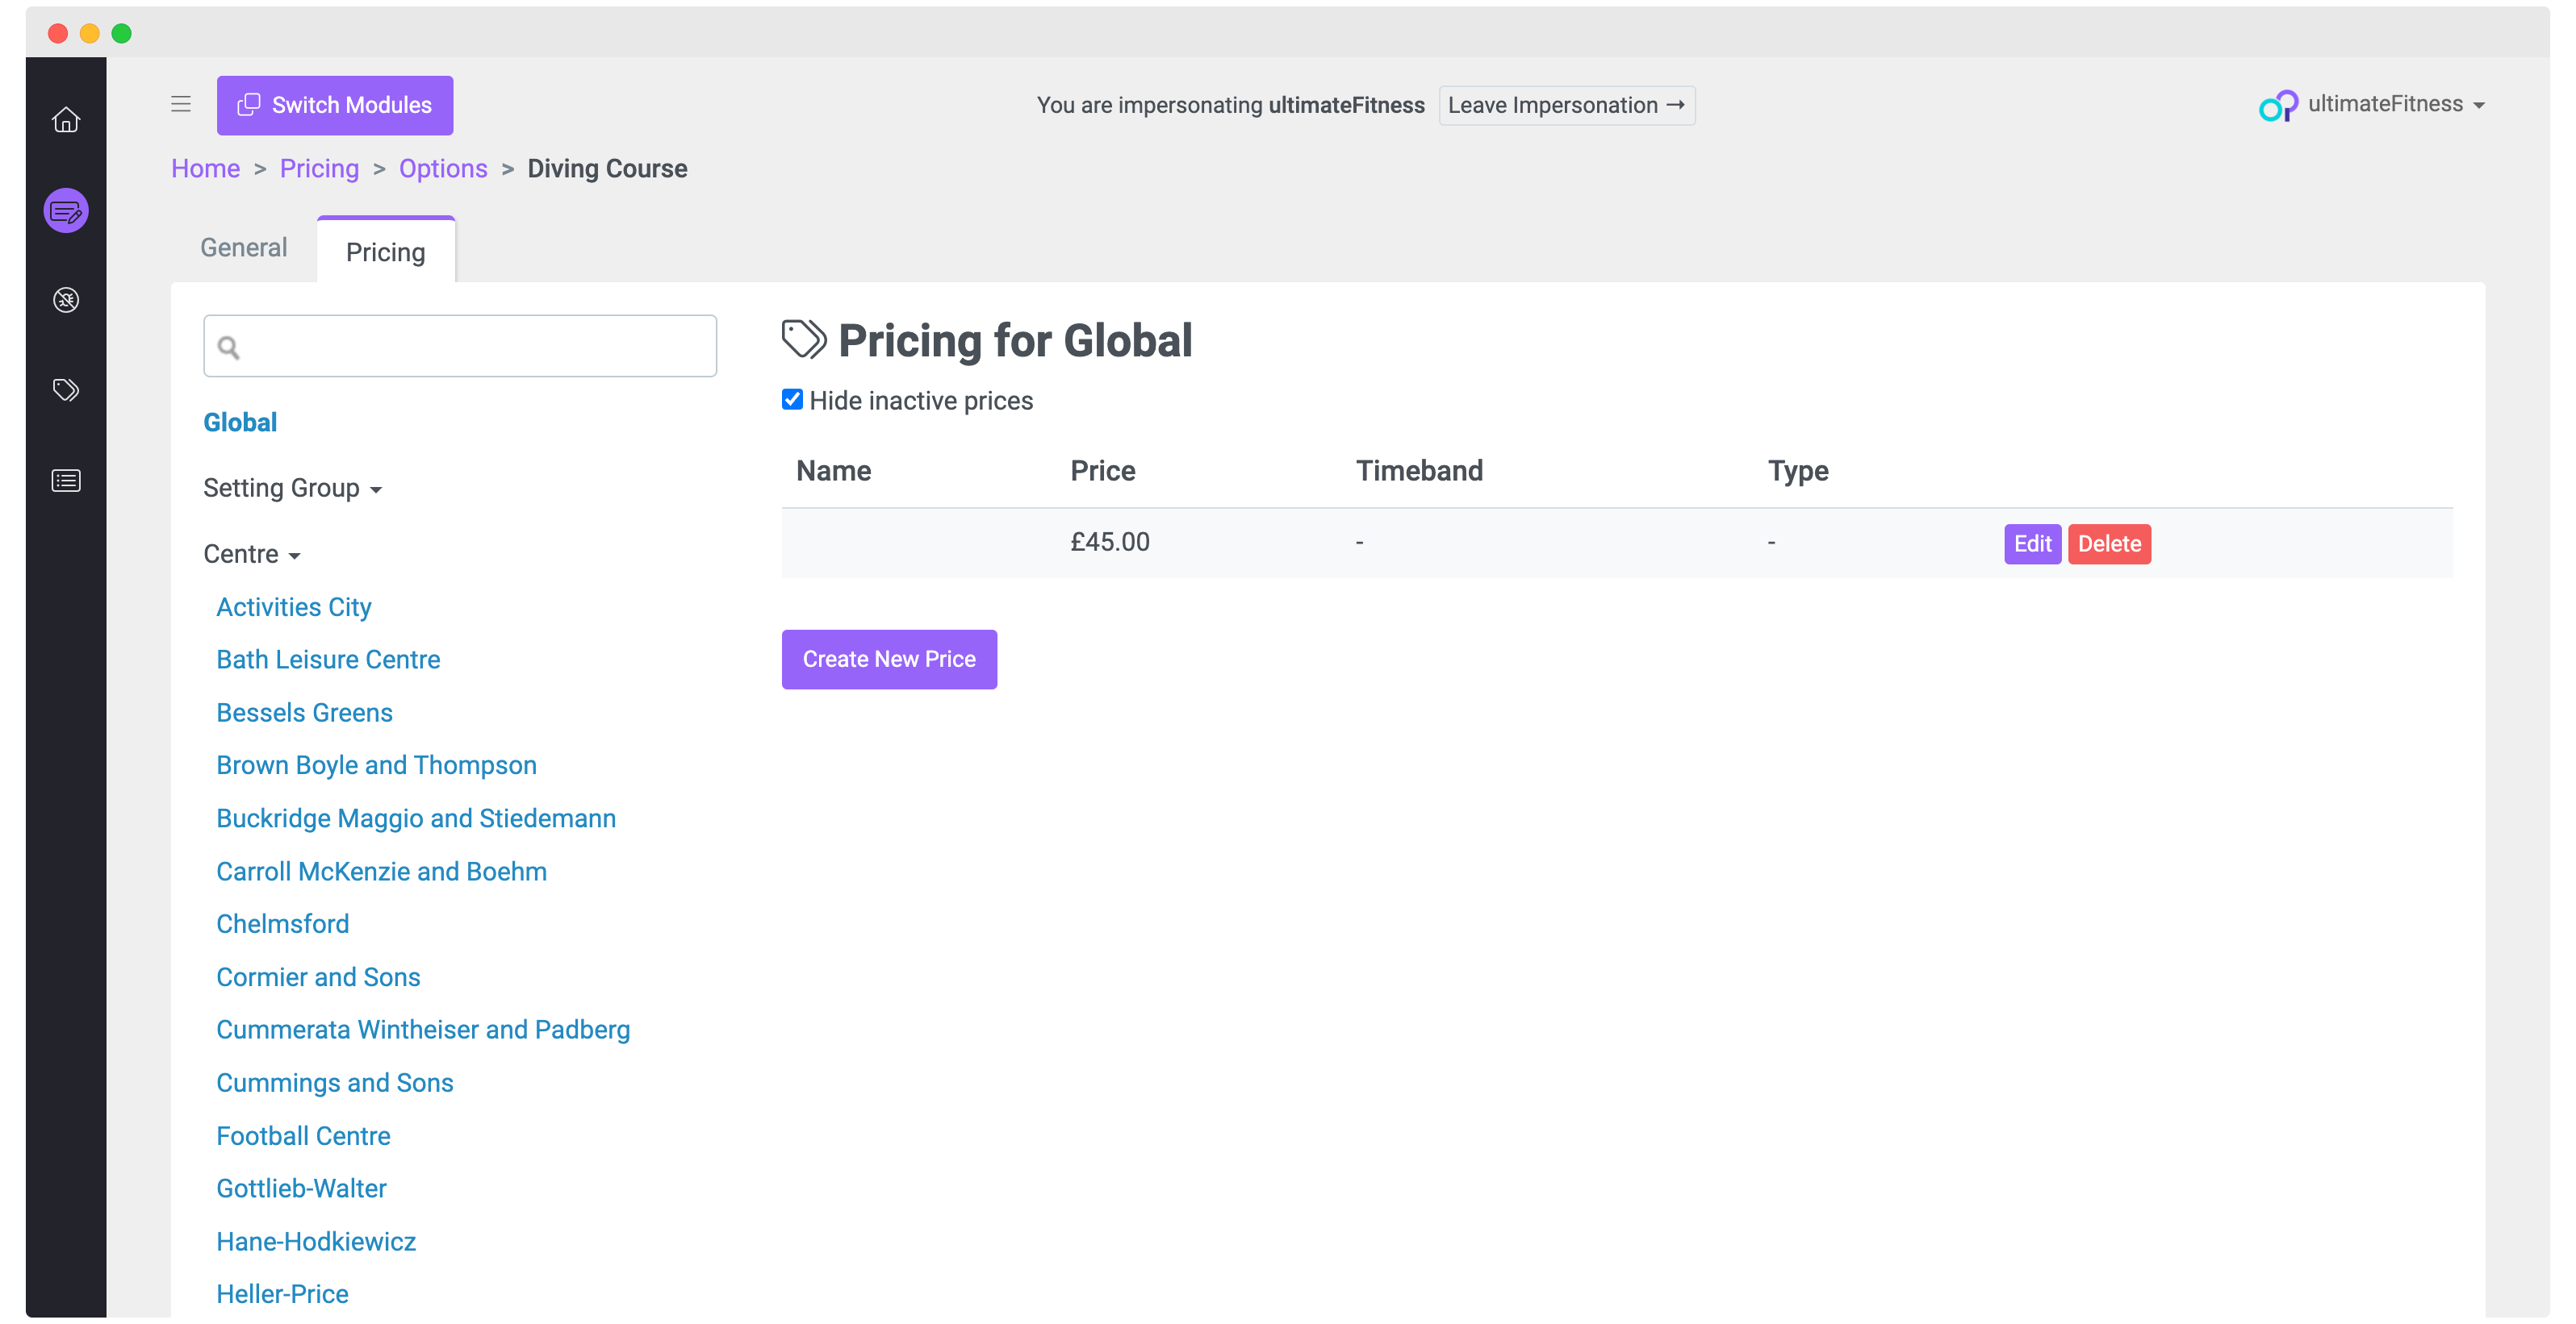Click Leave Impersonation button
The image size is (2576, 1324).
pyautogui.click(x=1565, y=105)
